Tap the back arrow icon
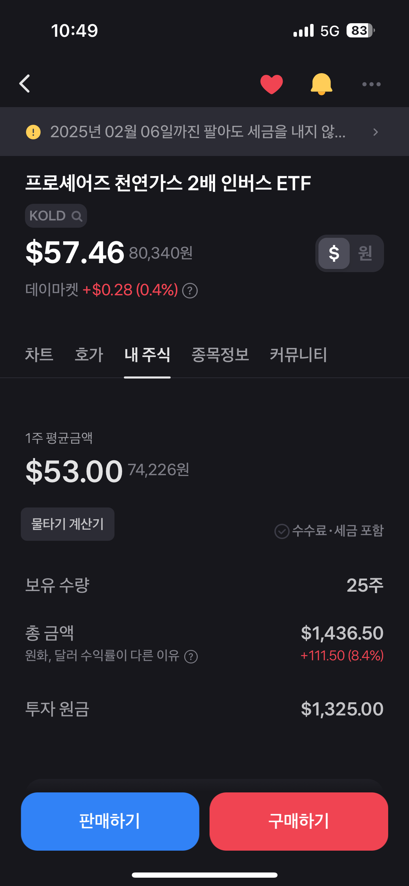The width and height of the screenshot is (409, 886). click(25, 84)
